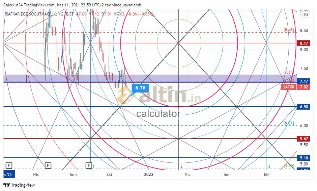Image resolution: width=317 pixels, height=191 pixels.
Task: Open the TRY currency selector
Action: (x=305, y=14)
